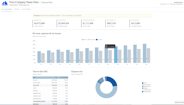Screen dimensions: 184x105
Task: Click the AnalyticSherpa text at top right
Action: click(178, 2)
